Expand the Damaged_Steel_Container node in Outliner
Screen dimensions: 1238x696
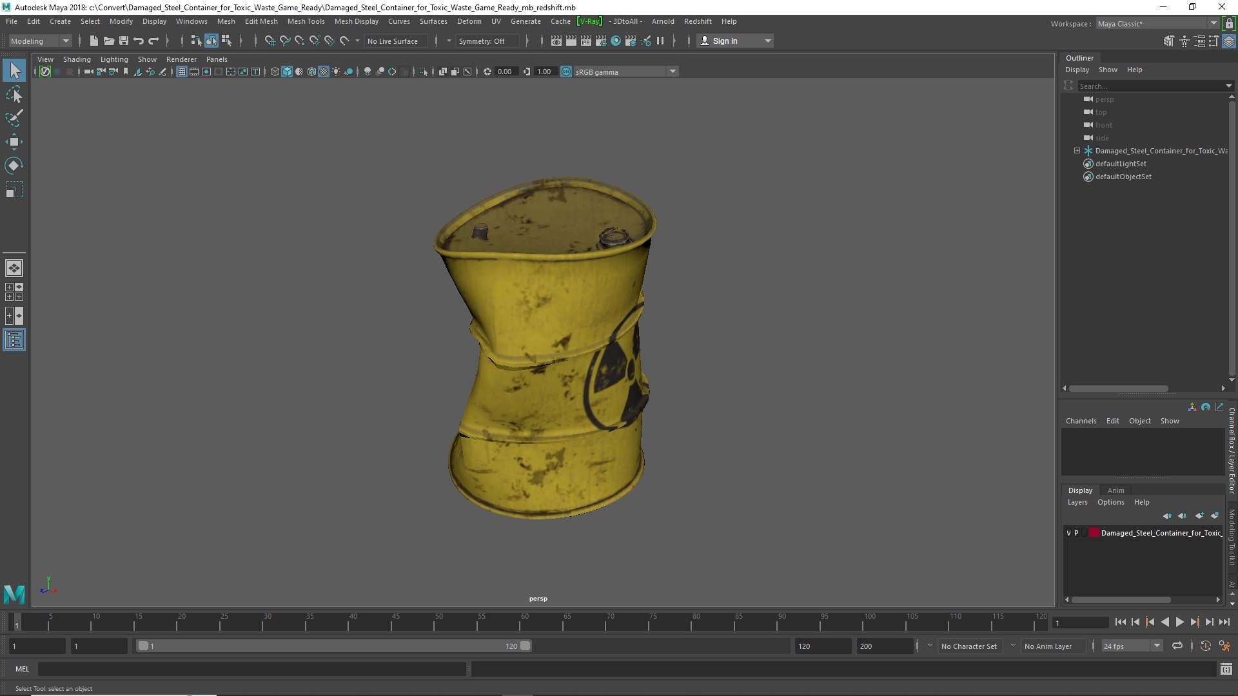(1077, 151)
